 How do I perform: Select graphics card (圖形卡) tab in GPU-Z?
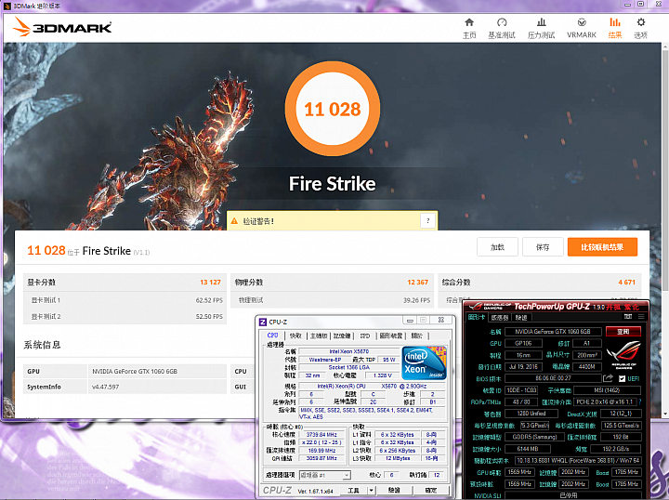(477, 317)
